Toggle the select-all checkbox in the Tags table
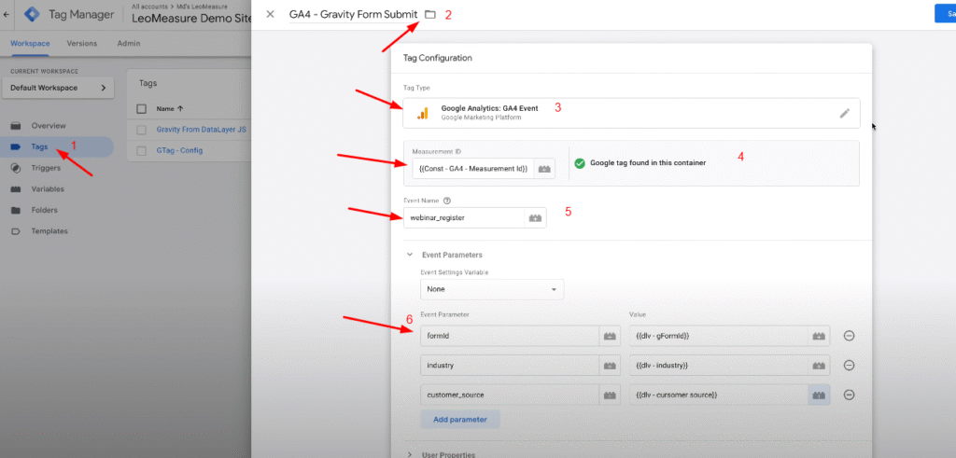The image size is (956, 458). [142, 109]
